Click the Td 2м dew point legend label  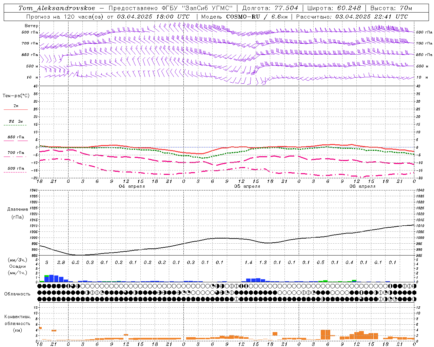(x=16, y=121)
